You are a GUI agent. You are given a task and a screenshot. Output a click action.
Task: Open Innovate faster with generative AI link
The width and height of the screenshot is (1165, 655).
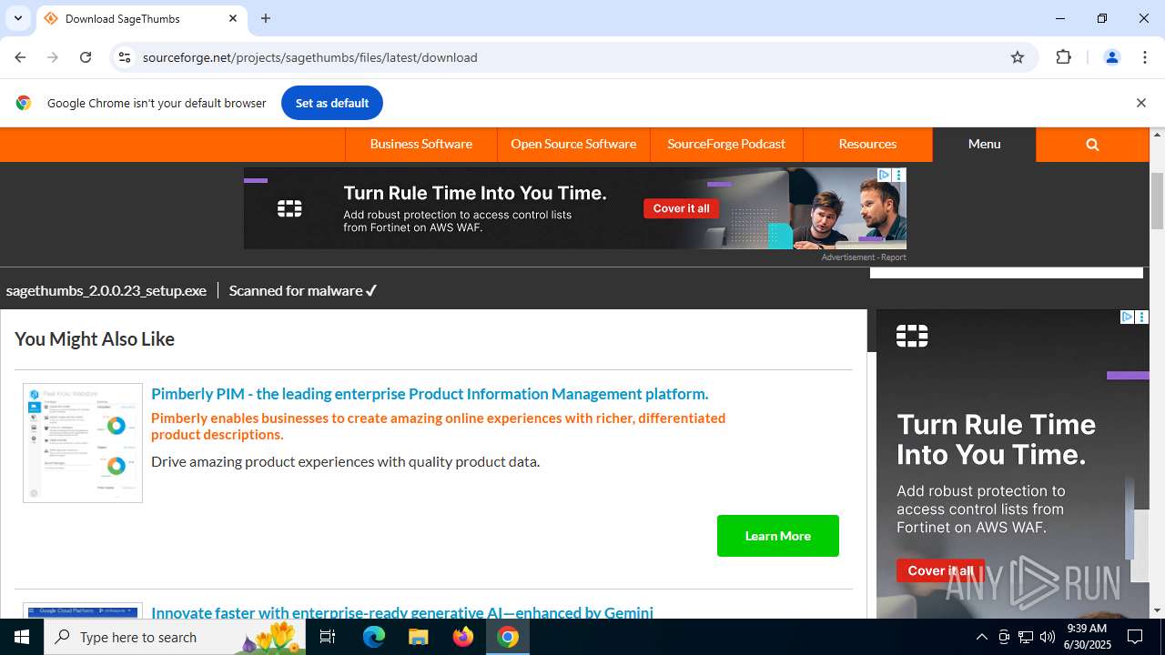tap(402, 612)
